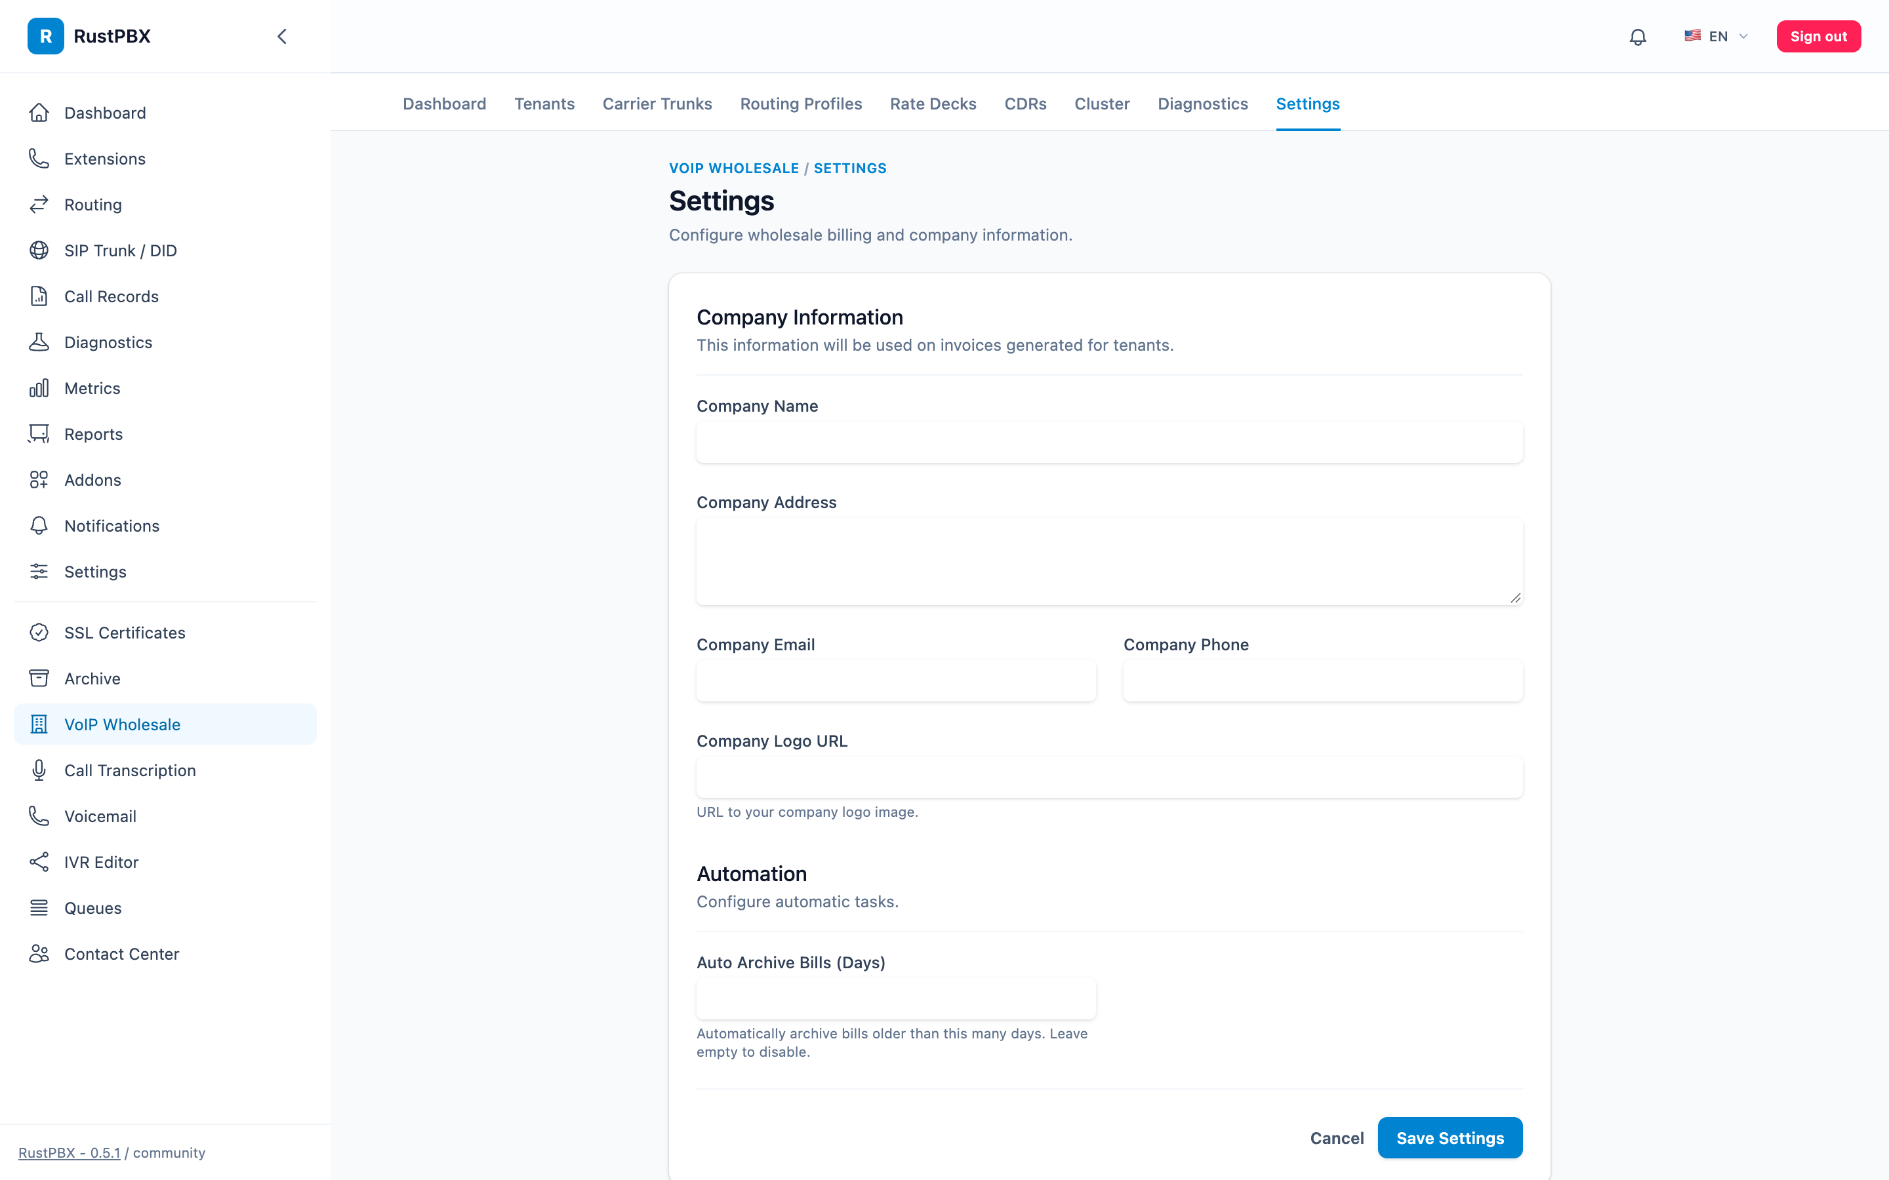
Task: Open Routing via arrows icon
Action: coord(39,205)
